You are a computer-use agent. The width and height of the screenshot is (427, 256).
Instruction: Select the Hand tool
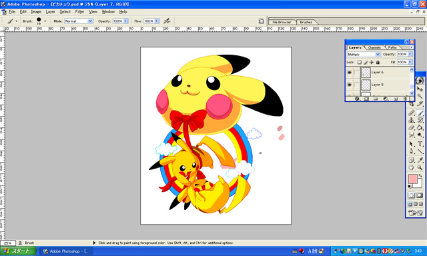pos(412,167)
